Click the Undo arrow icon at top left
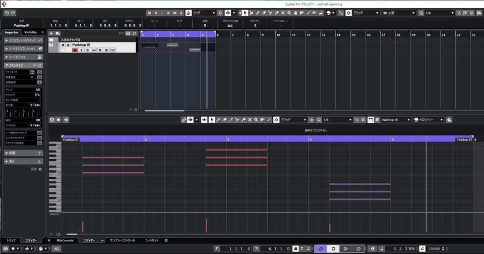 (7, 13)
